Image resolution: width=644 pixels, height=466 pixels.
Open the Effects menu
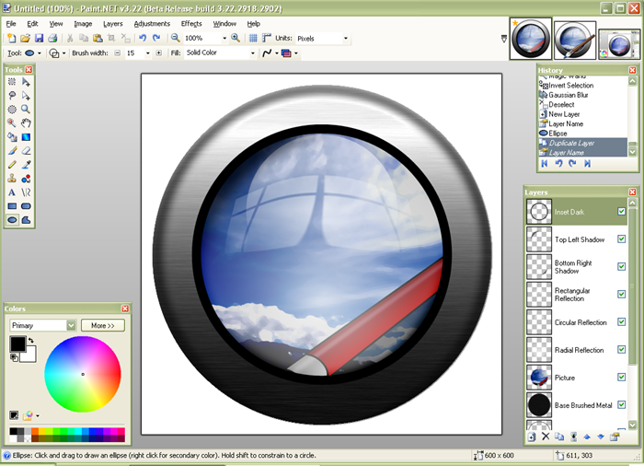coord(191,24)
